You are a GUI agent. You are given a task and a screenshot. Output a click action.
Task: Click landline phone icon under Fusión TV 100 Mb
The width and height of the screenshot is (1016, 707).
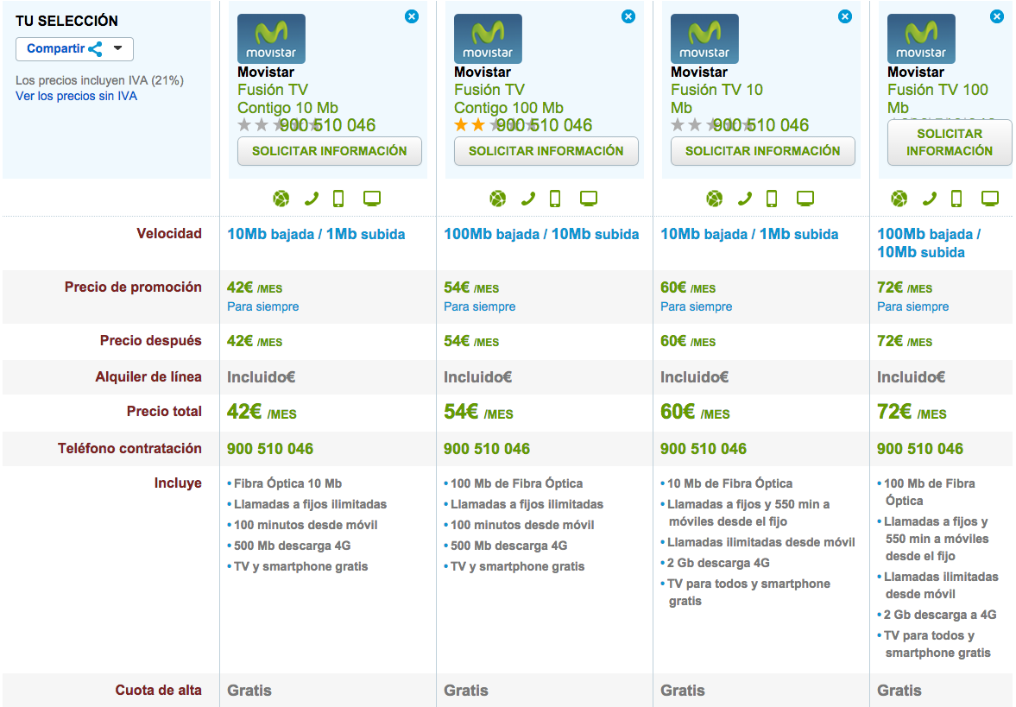click(930, 199)
